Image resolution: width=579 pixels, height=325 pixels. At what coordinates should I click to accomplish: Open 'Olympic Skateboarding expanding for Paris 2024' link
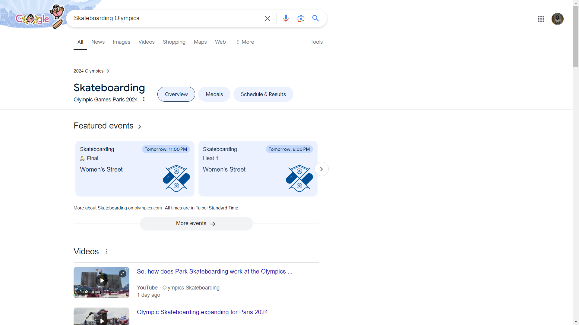click(202, 312)
